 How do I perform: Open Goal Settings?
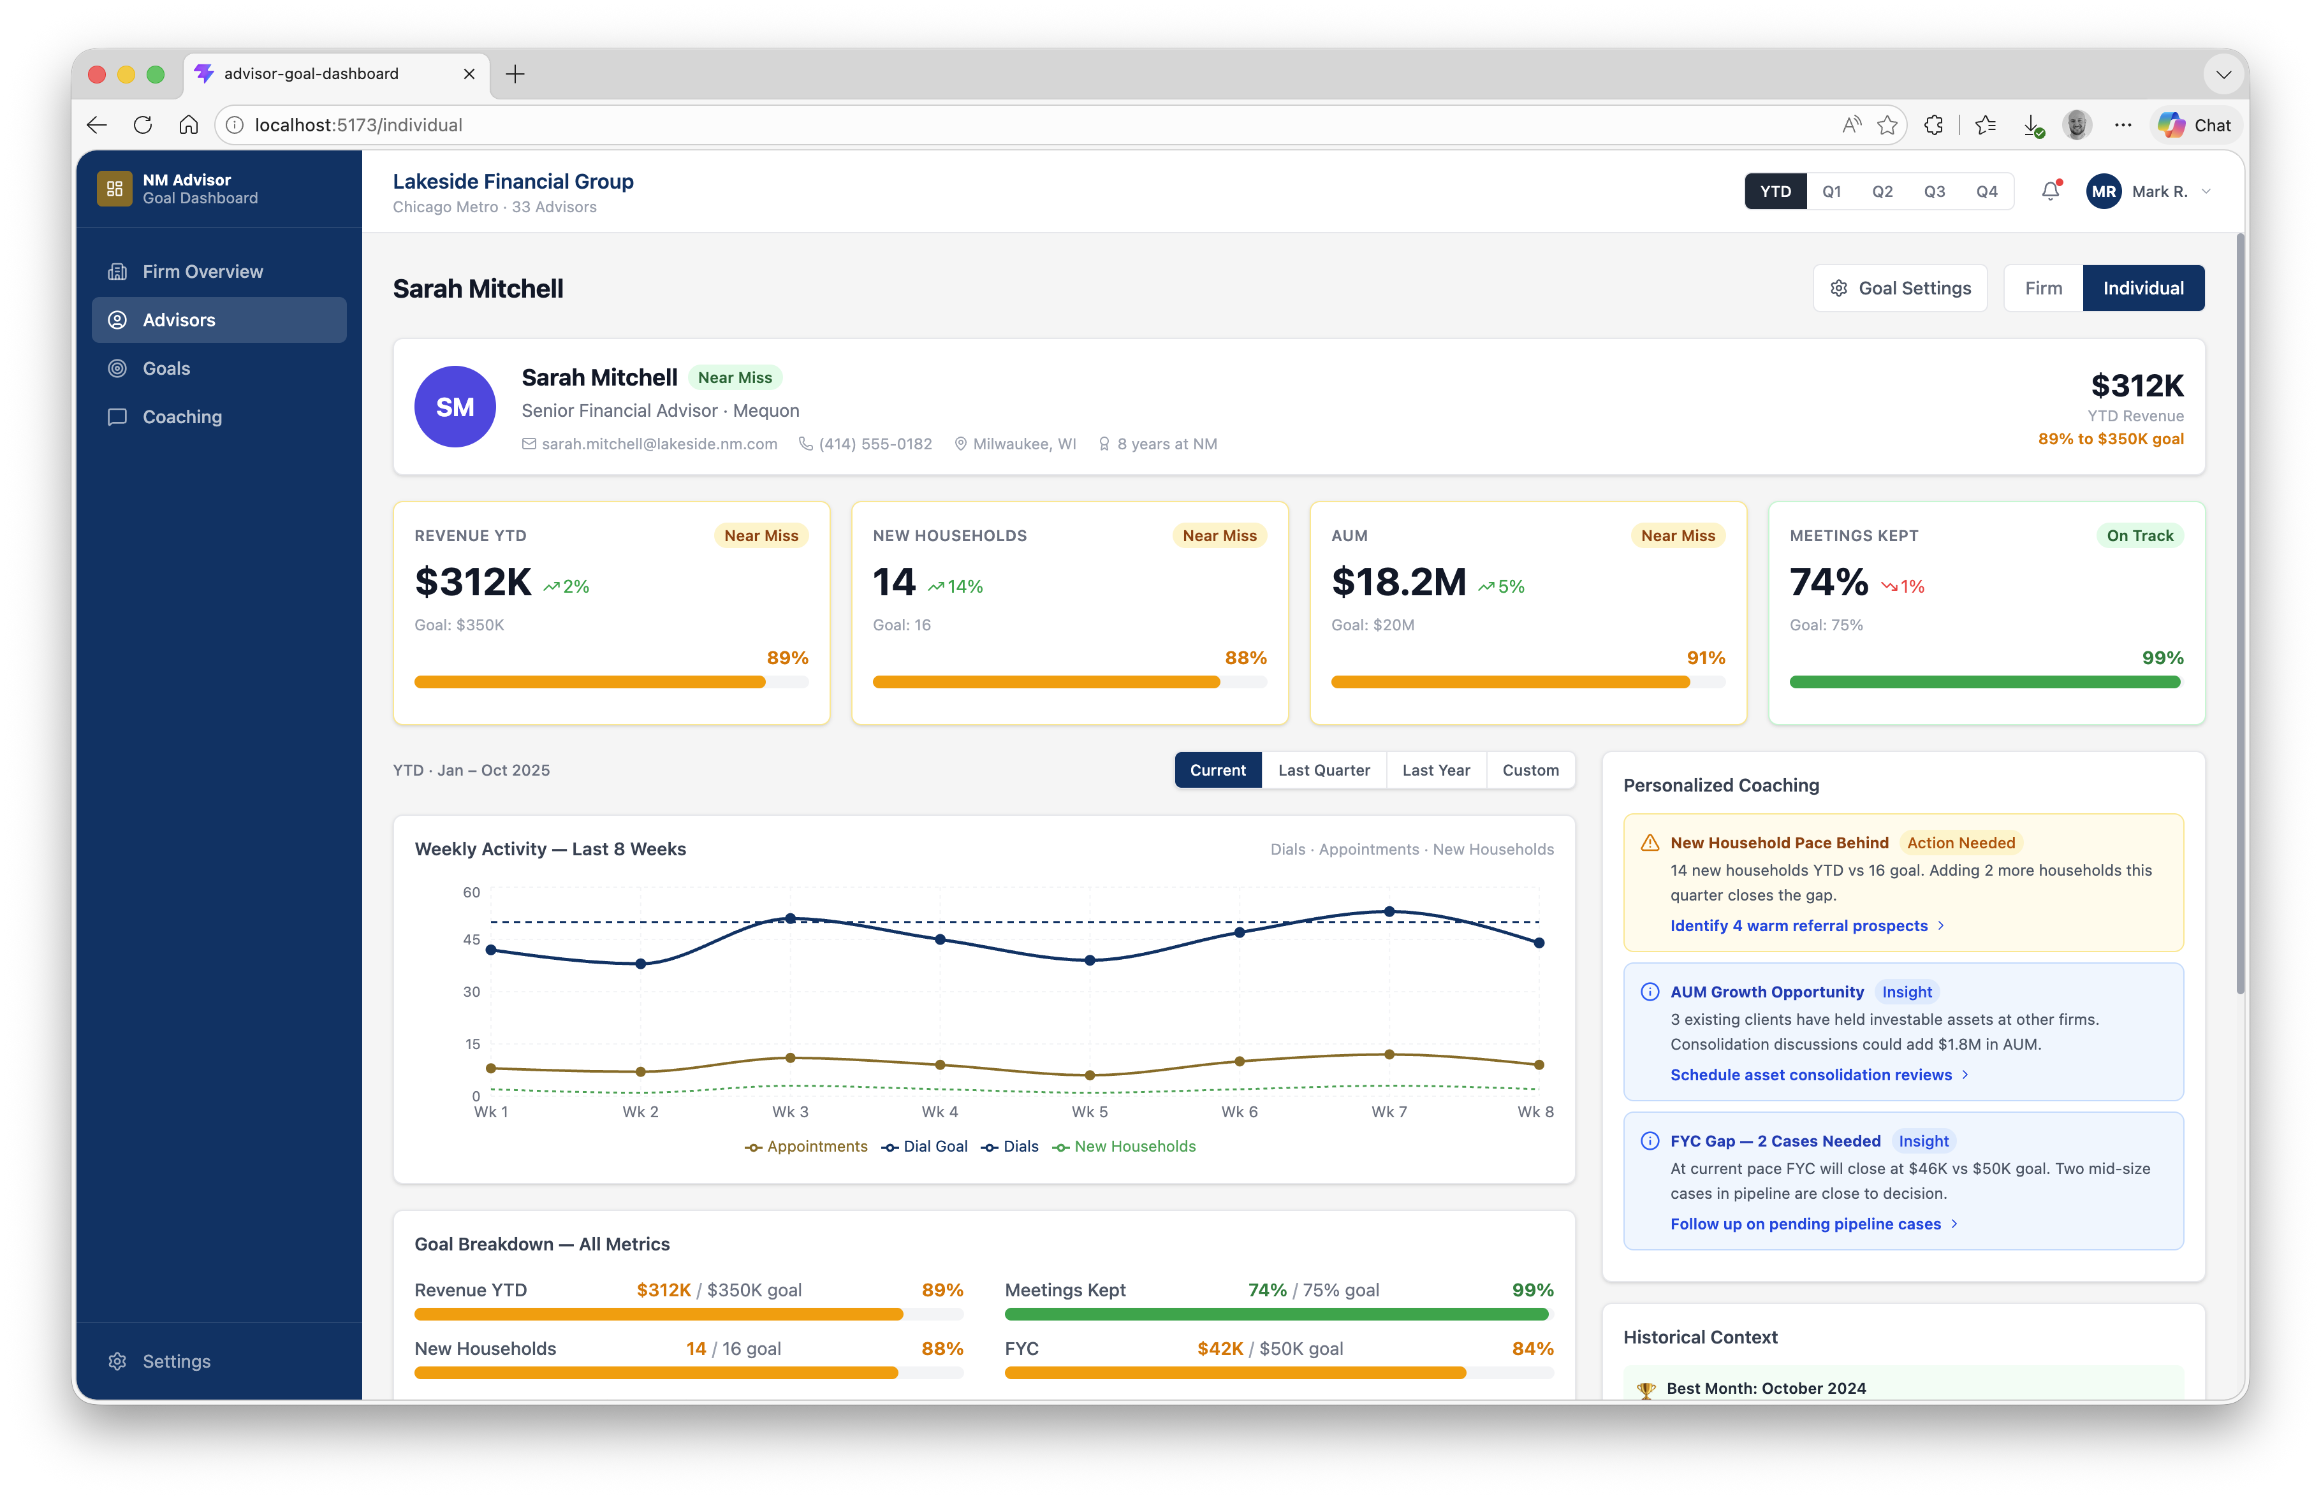pyautogui.click(x=1900, y=288)
